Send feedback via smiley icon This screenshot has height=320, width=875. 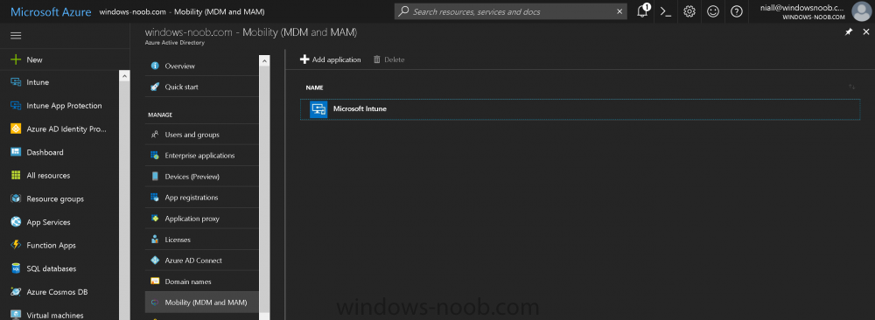pos(712,11)
